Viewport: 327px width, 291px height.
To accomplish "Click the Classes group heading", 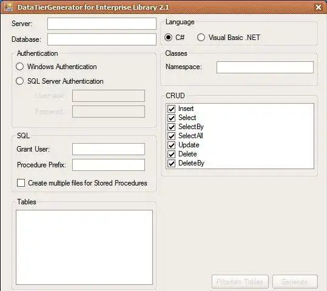I will coord(176,53).
